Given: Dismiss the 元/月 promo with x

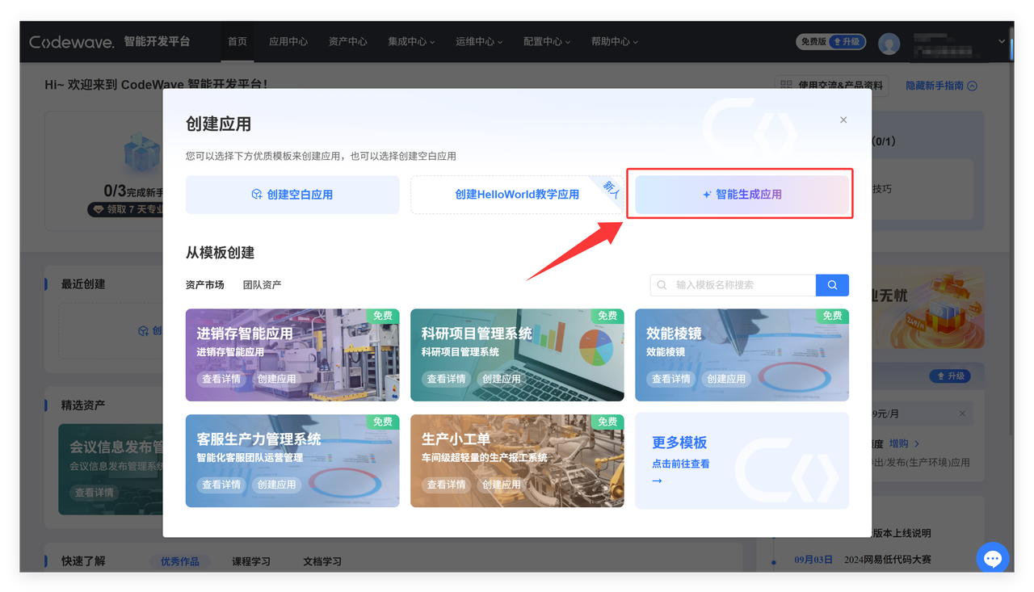Looking at the screenshot, I should coord(962,414).
